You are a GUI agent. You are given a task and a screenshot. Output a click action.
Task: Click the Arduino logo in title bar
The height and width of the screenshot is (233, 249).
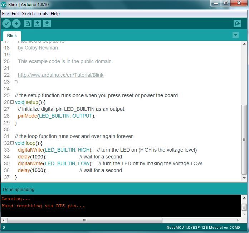pos(4,5)
